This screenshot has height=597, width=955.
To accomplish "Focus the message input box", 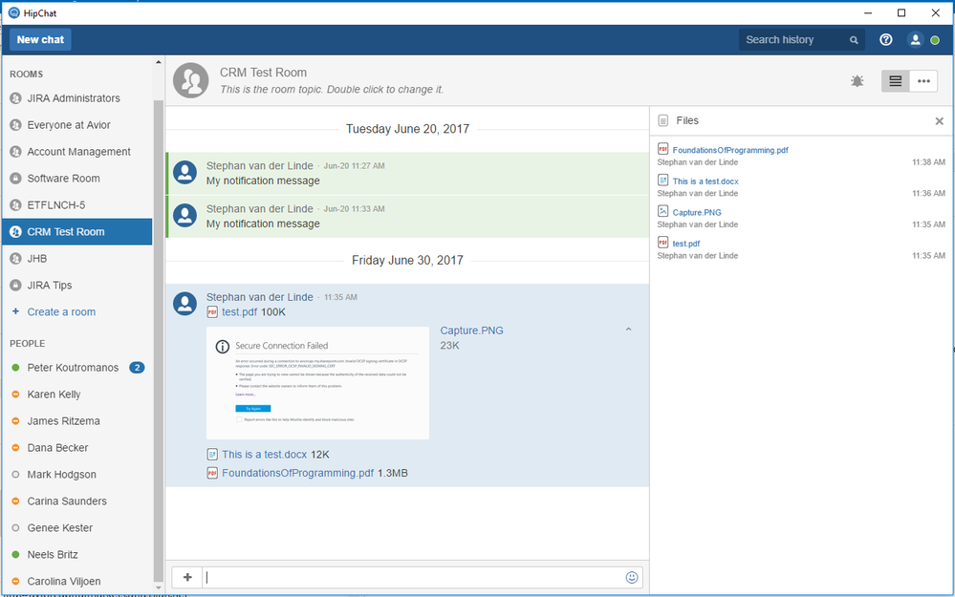I will pyautogui.click(x=412, y=578).
